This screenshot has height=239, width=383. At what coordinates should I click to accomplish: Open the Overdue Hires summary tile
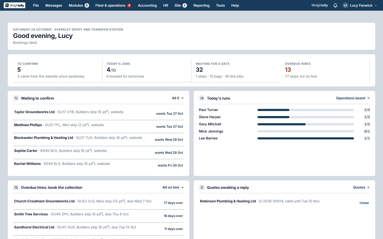tap(325, 70)
